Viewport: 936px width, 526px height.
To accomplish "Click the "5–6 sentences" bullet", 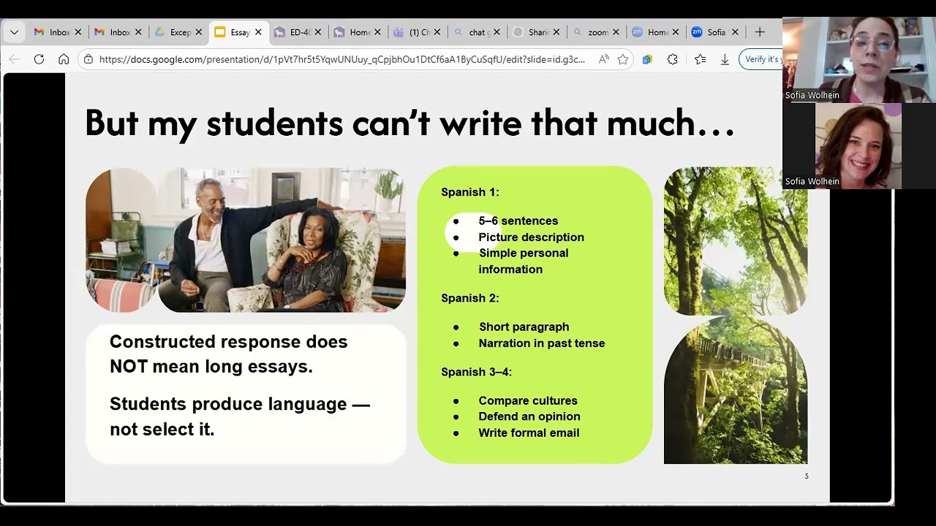I will [518, 221].
